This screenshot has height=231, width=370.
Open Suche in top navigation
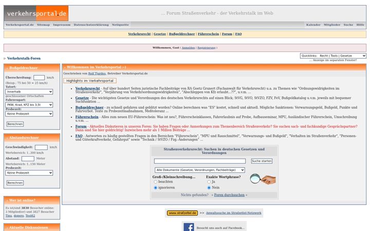pyautogui.click(x=348, y=25)
